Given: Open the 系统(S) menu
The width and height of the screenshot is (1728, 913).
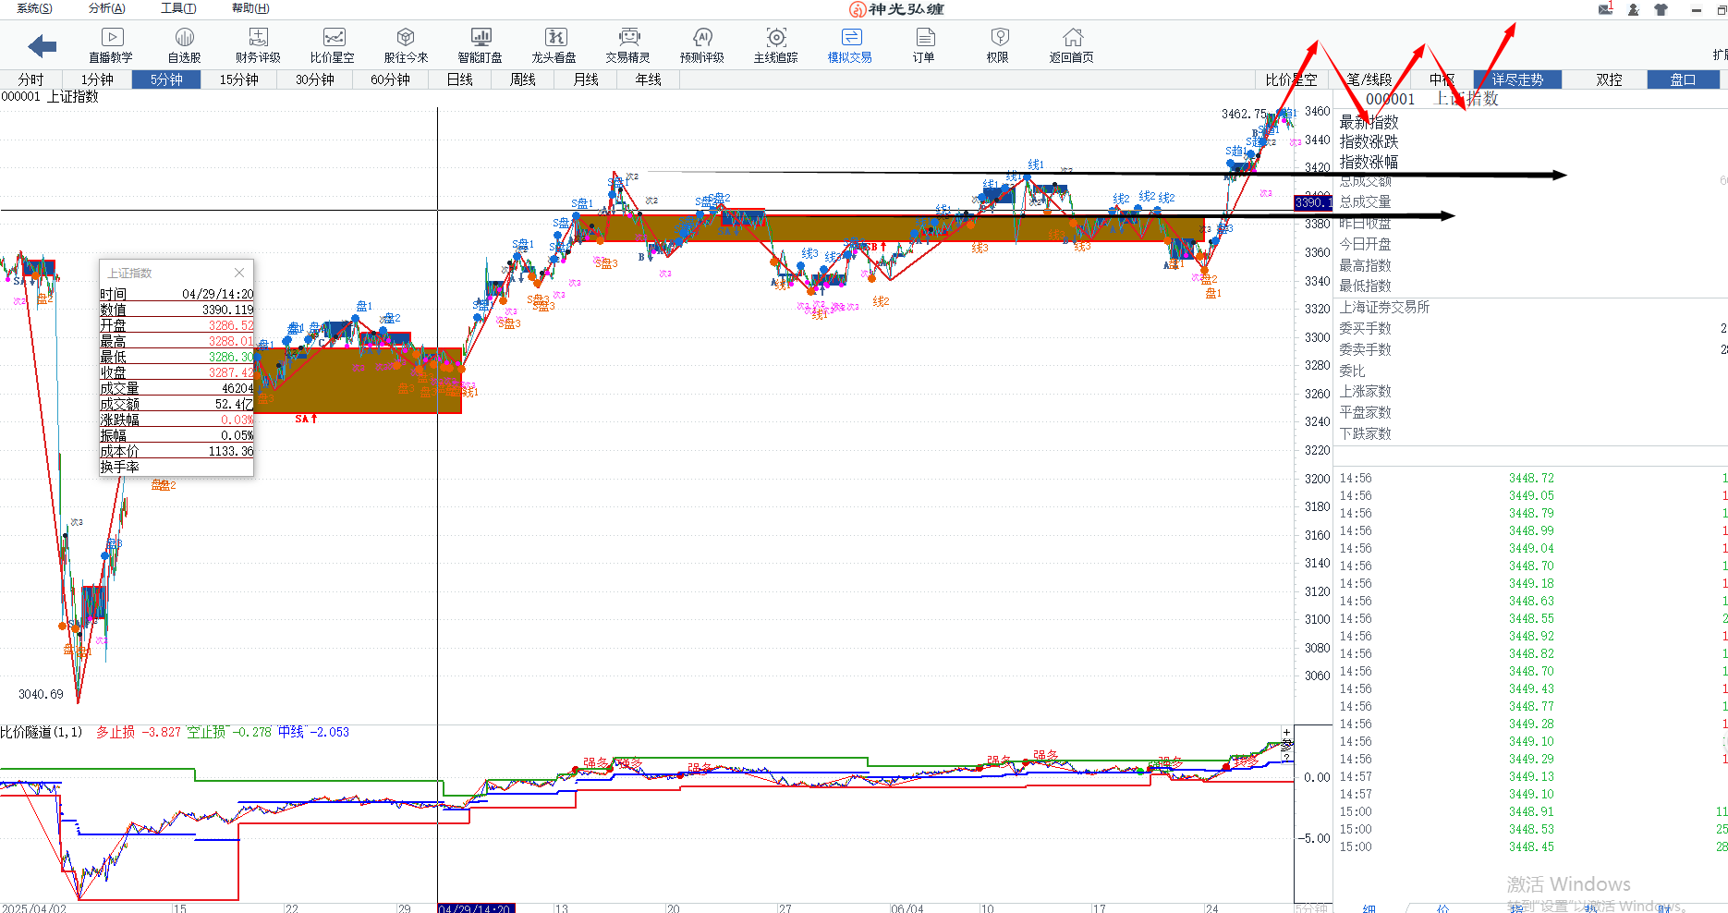Looking at the screenshot, I should [x=34, y=8].
